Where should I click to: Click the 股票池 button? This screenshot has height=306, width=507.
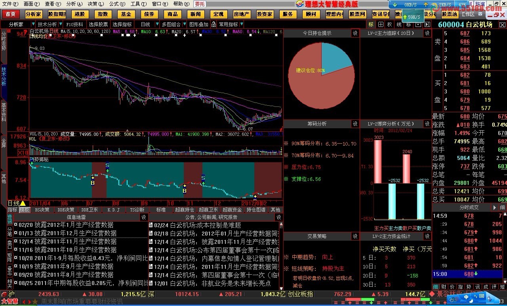click(450, 14)
